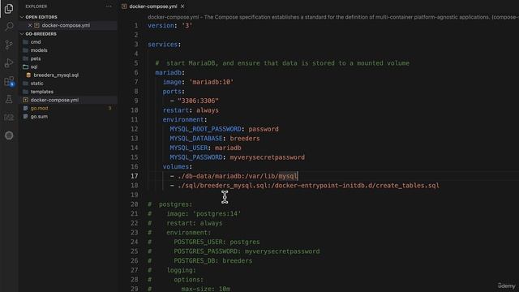The width and height of the screenshot is (519, 292).
Task: Click the models folder icon
Action: pos(25,50)
